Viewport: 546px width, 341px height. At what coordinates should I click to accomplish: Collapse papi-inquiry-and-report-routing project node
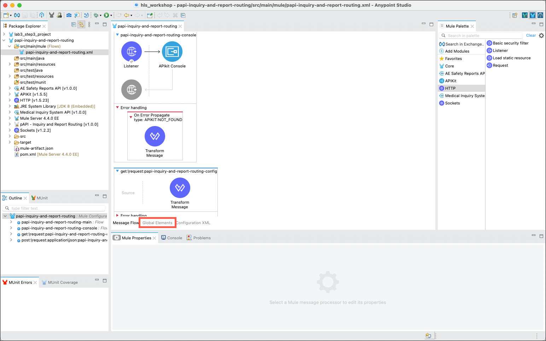4,40
